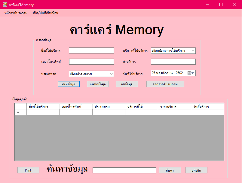
Task: Click the ค่าบริการ input field
Action: coord(173,62)
